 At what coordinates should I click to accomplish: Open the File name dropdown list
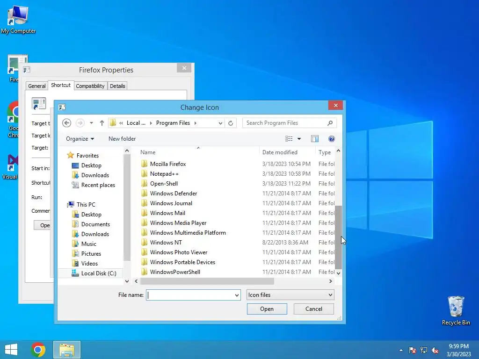(x=237, y=295)
